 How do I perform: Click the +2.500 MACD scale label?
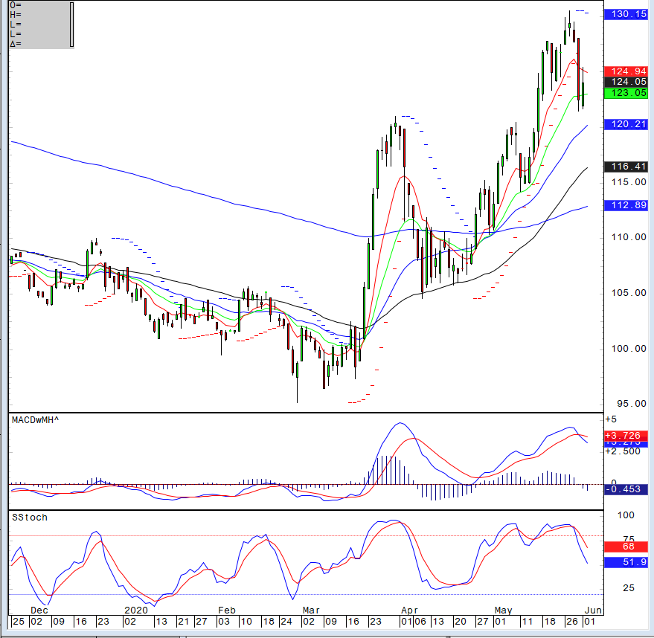click(x=622, y=451)
